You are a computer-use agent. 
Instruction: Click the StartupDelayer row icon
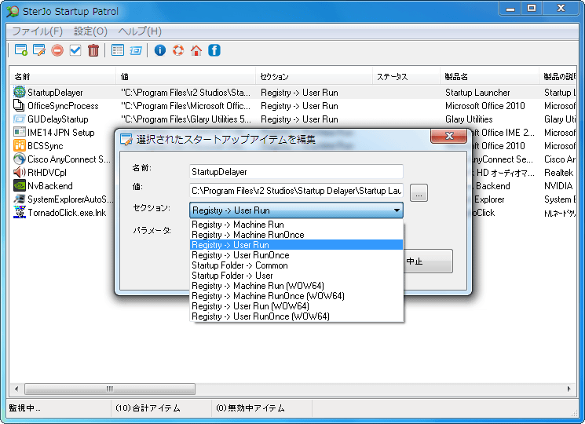[20, 92]
